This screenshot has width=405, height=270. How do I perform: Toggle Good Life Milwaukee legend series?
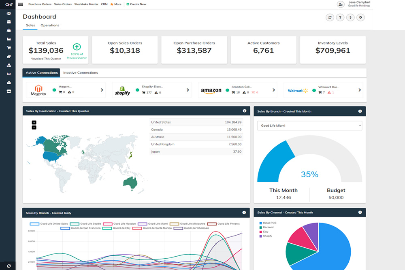188,224
